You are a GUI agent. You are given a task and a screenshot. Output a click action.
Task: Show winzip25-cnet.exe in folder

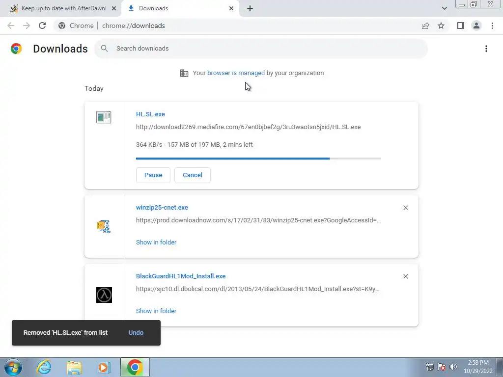click(x=156, y=242)
